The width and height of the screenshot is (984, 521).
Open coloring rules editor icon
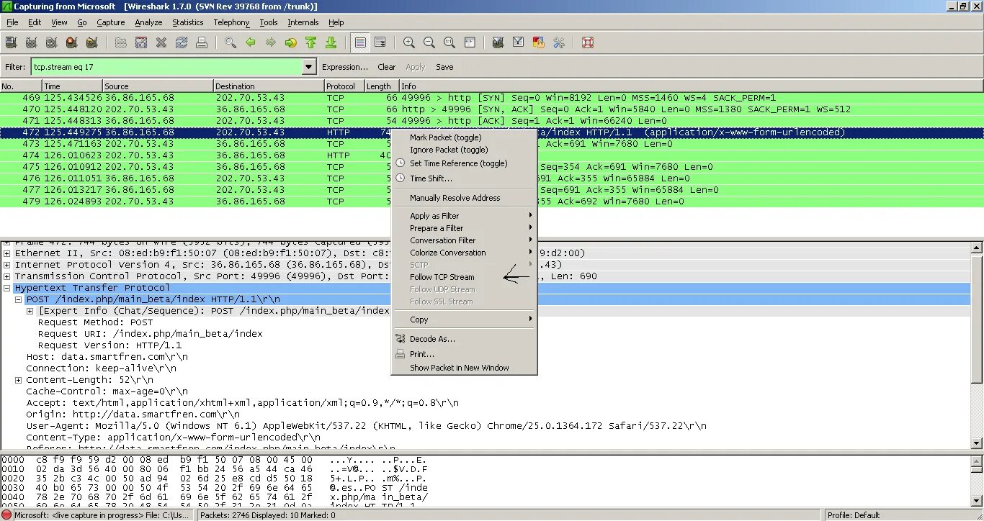click(x=538, y=42)
